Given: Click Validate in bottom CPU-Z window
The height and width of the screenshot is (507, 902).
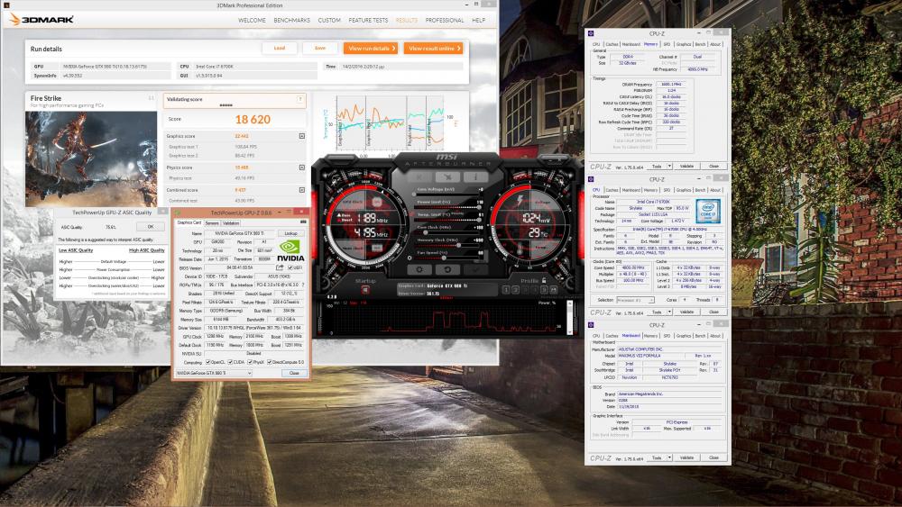Looking at the screenshot, I should 686,458.
